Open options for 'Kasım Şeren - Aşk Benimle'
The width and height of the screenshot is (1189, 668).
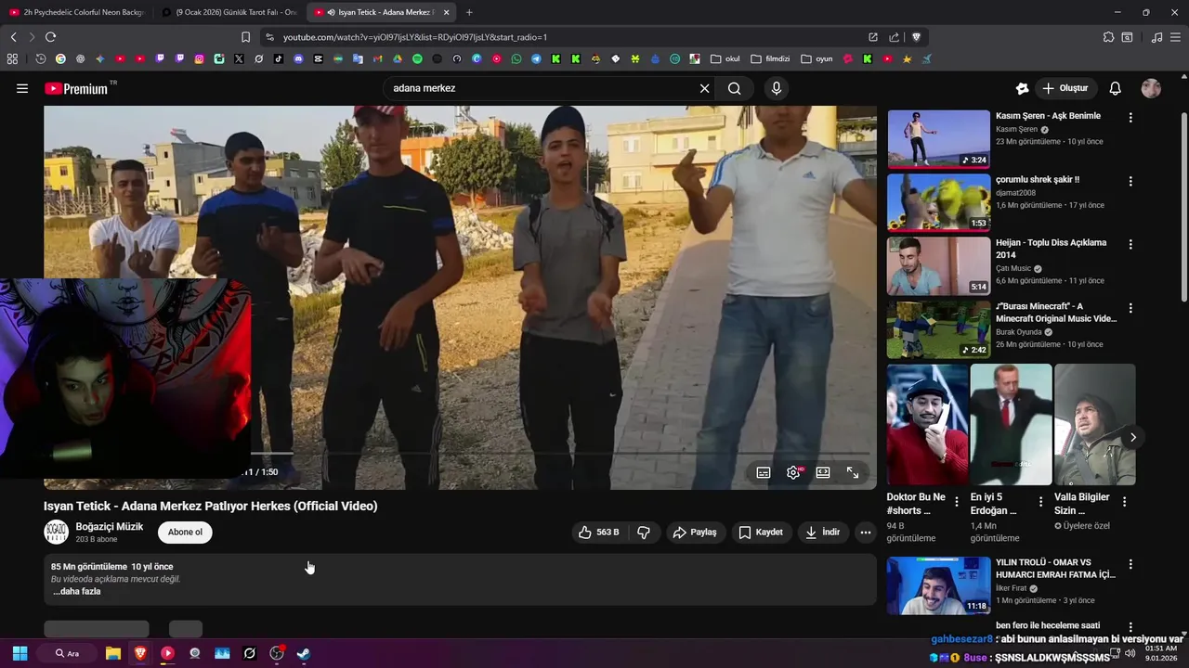pos(1130,118)
